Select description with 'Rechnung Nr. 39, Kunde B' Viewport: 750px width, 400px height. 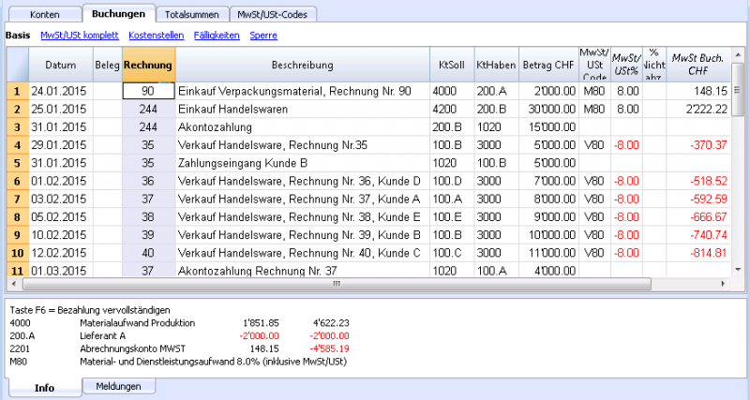(x=302, y=234)
